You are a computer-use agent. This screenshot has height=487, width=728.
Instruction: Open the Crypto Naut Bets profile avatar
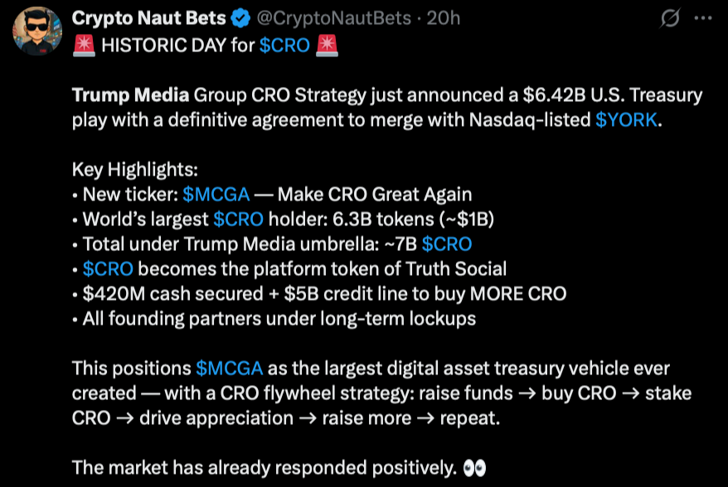pyautogui.click(x=37, y=31)
